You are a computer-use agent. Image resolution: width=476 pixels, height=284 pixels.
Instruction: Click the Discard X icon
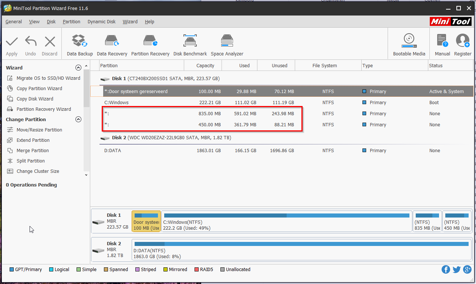click(50, 41)
